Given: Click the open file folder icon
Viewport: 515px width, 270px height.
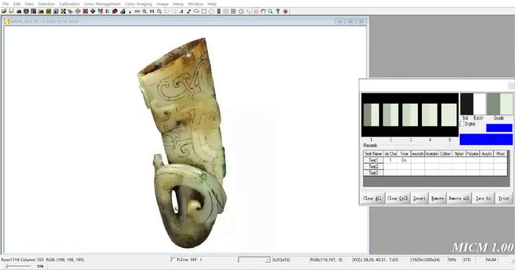Looking at the screenshot, I should coord(4,11).
